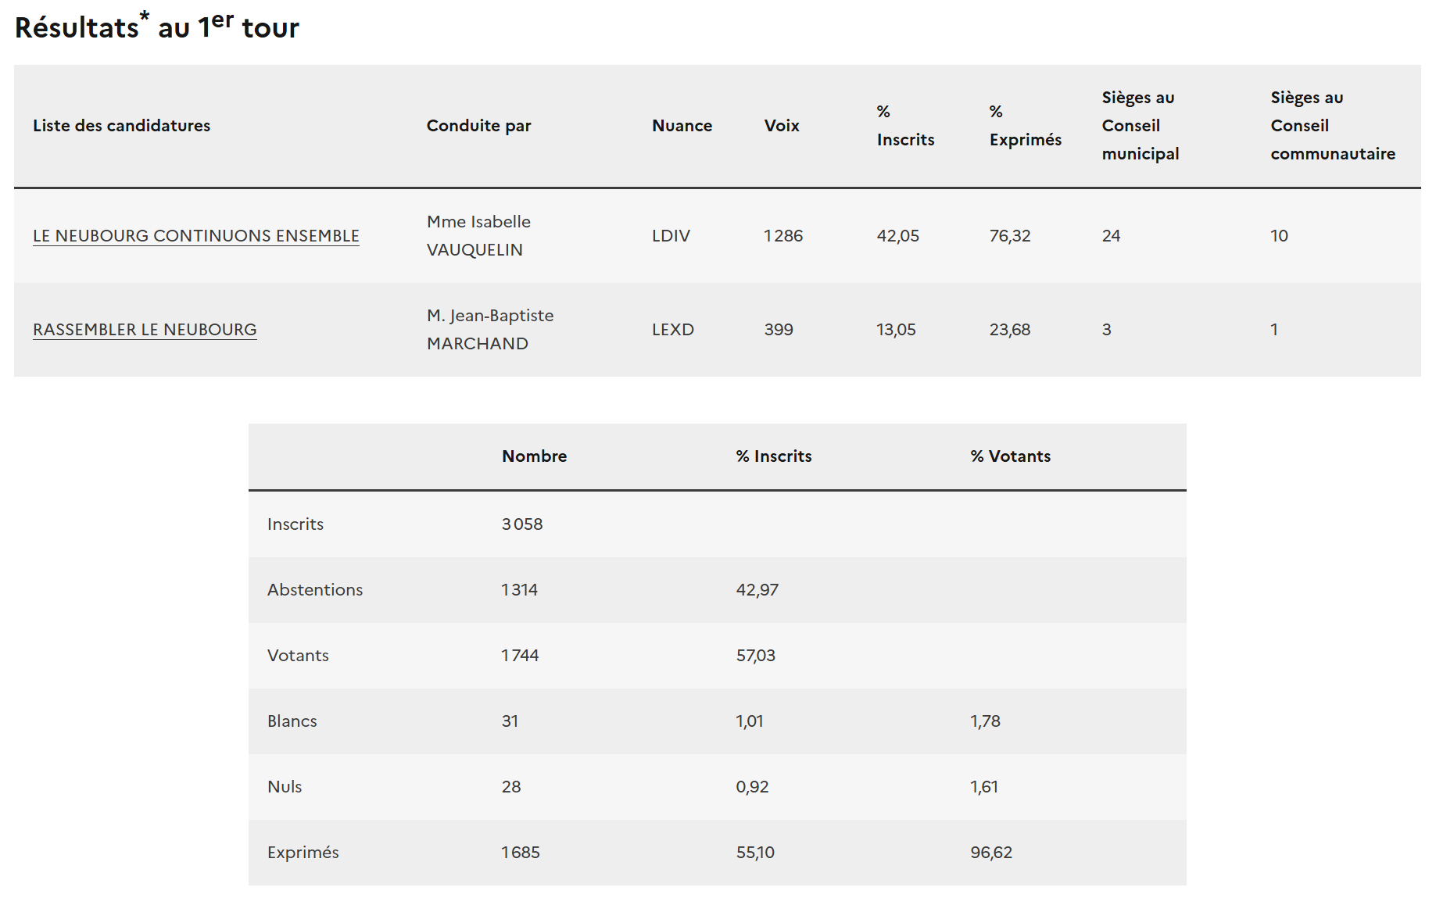Click the 'Voix' column header
This screenshot has height=905, width=1436.
[781, 126]
